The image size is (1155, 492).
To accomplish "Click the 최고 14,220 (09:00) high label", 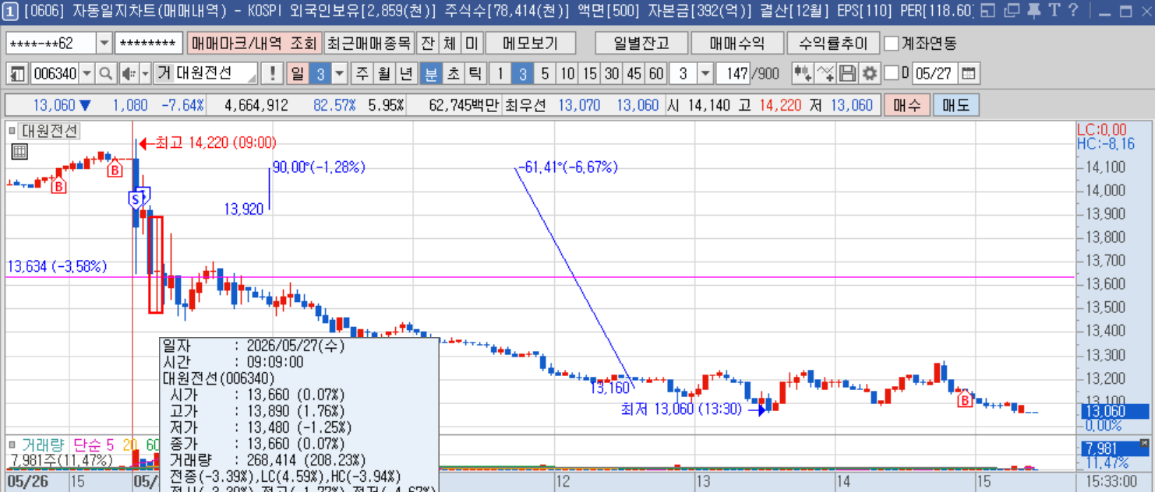I will [x=216, y=142].
